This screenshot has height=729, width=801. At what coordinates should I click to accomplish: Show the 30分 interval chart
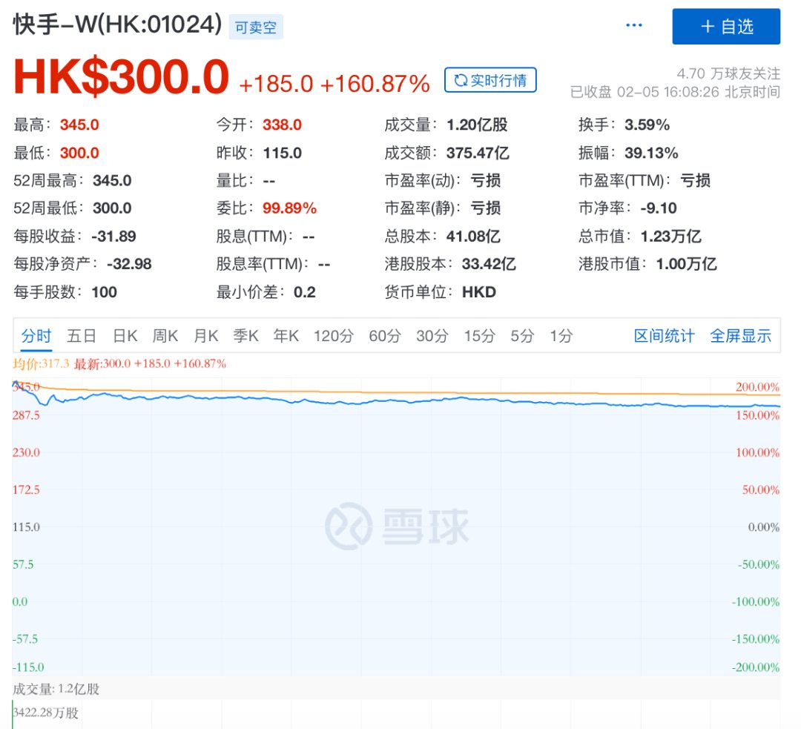click(432, 336)
